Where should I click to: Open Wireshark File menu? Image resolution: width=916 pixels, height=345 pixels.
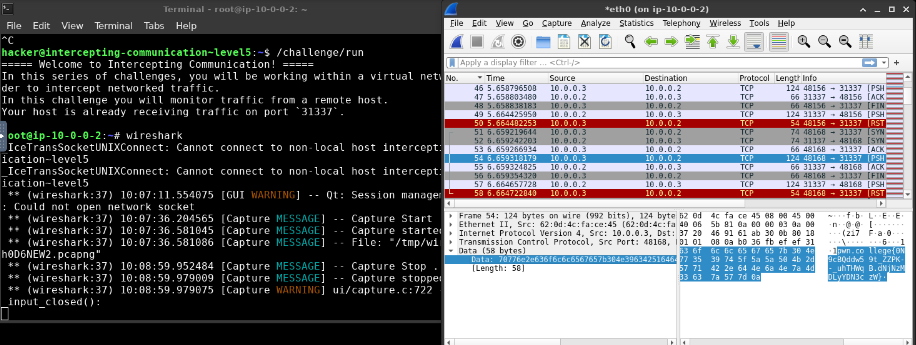coord(456,23)
